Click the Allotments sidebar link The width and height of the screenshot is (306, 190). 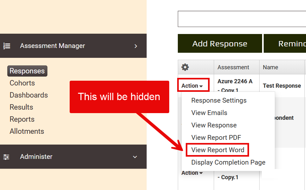pyautogui.click(x=27, y=131)
